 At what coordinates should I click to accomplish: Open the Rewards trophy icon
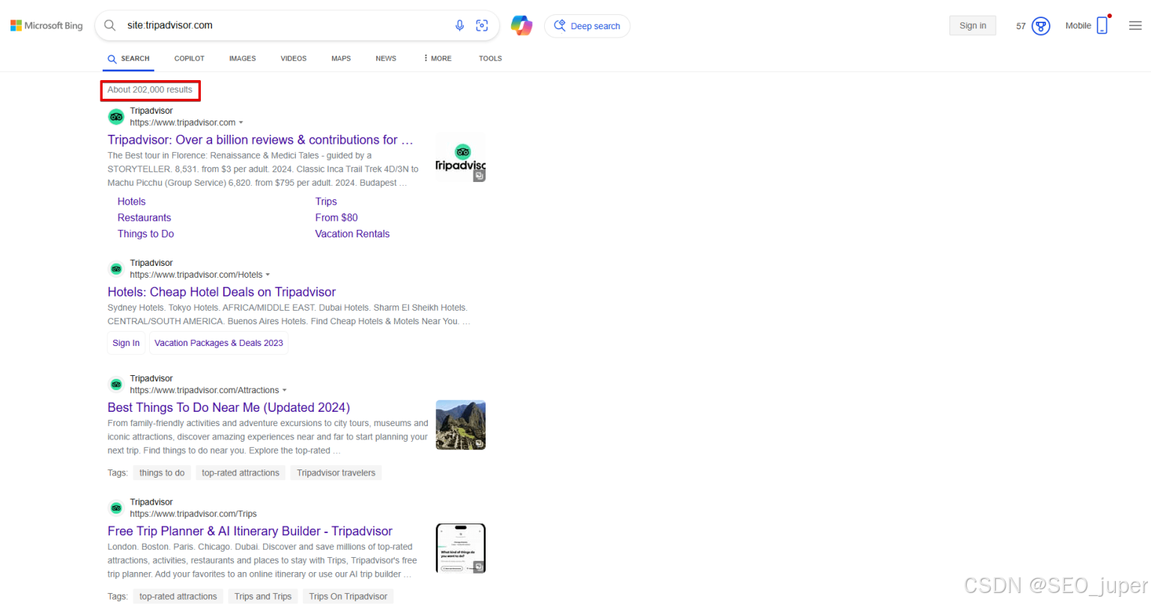tap(1041, 26)
